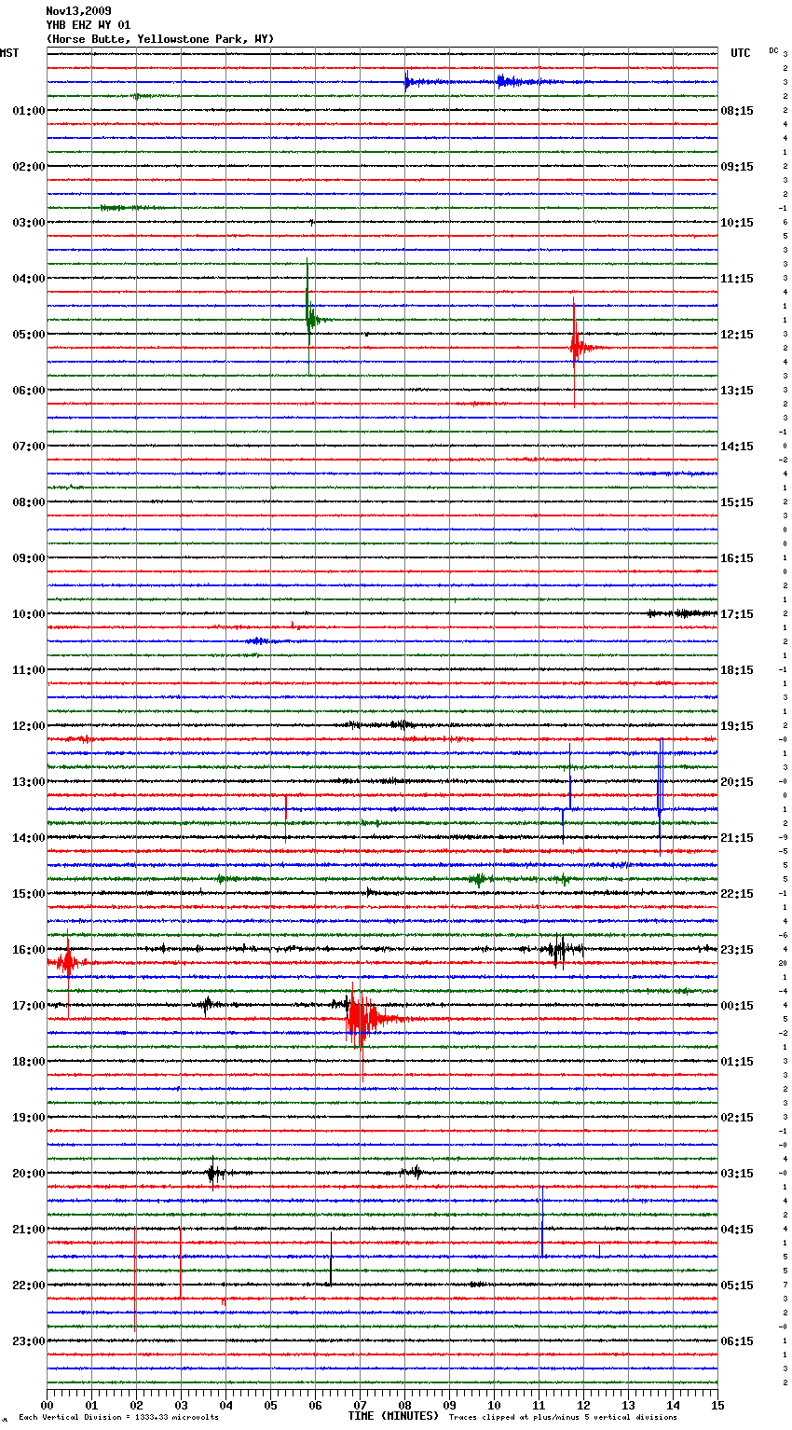The image size is (792, 1430).
Task: Click the "10:15" UTC time label
Action: [x=737, y=223]
